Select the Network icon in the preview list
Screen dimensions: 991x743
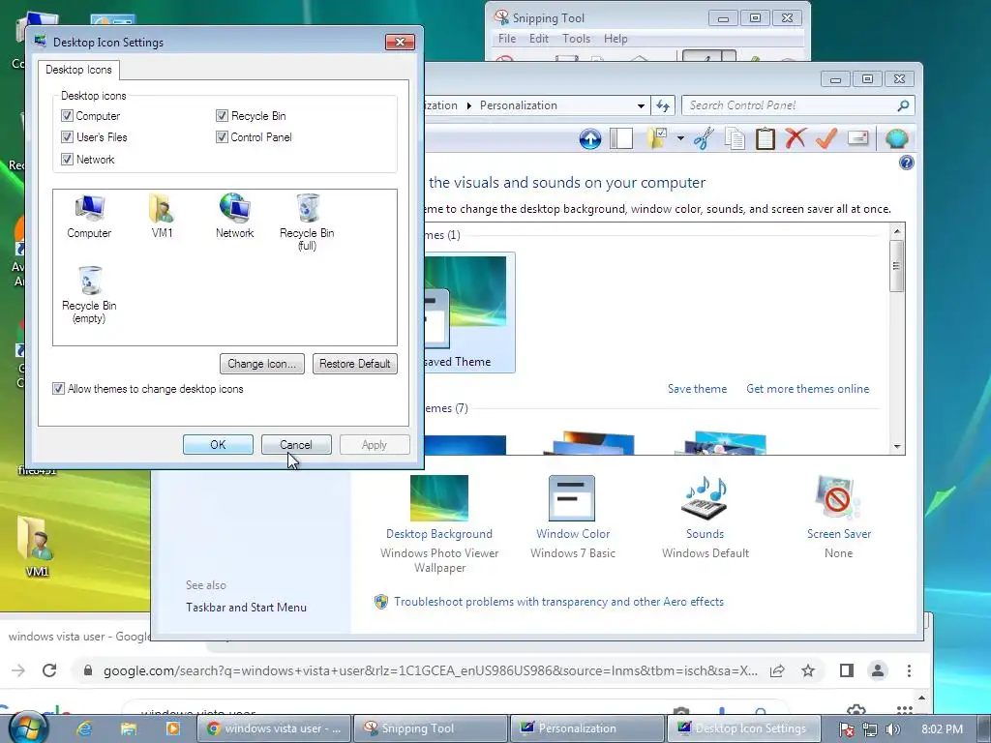point(234,216)
